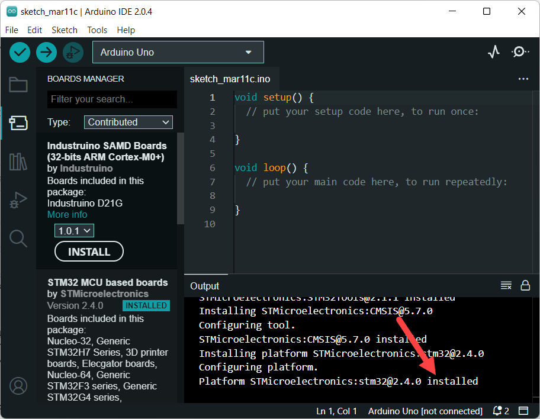
Task: Click the void loop() code line
Action: tap(271, 167)
